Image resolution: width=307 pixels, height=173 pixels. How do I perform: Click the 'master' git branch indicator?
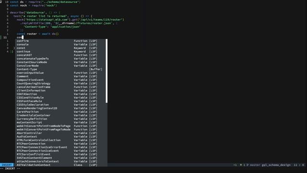click(x=255, y=165)
